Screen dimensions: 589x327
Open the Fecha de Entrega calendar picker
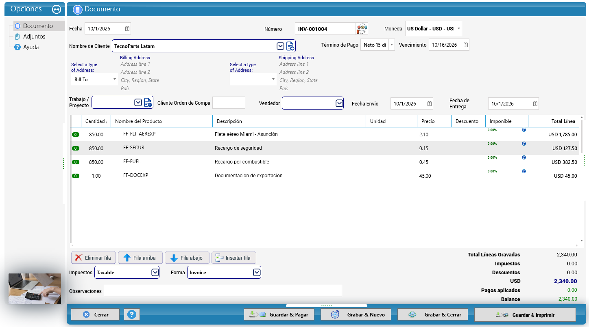[535, 103]
